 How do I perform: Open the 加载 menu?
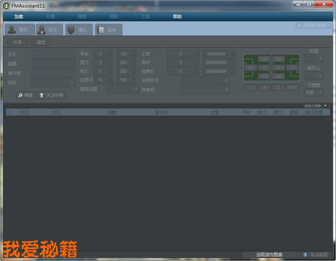pos(19,17)
